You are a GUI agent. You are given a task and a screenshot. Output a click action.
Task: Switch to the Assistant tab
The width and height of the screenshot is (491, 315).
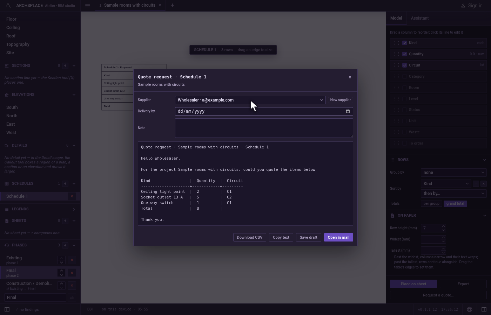pos(419,18)
